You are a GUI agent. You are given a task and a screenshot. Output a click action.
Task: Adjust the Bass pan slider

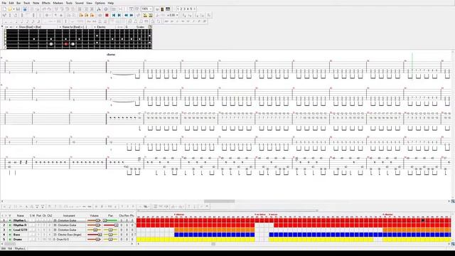(111, 235)
